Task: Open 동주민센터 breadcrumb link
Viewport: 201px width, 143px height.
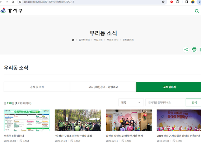Action: coord(84,40)
